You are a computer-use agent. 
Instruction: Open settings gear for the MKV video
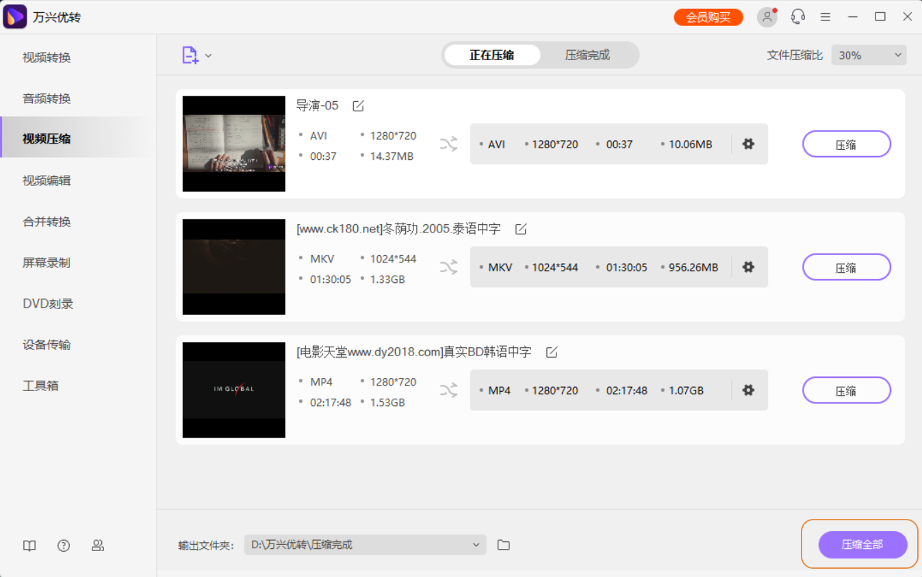tap(748, 267)
